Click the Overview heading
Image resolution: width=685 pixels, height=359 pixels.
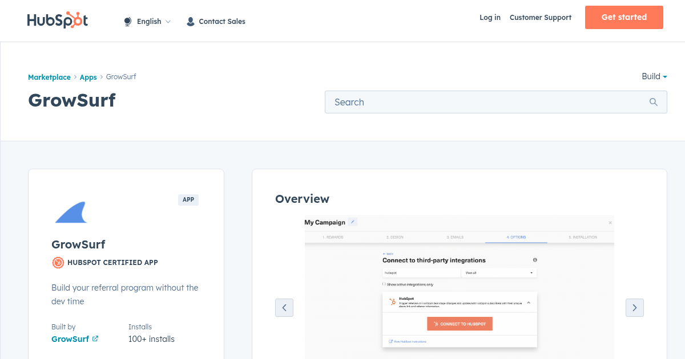[x=302, y=199]
